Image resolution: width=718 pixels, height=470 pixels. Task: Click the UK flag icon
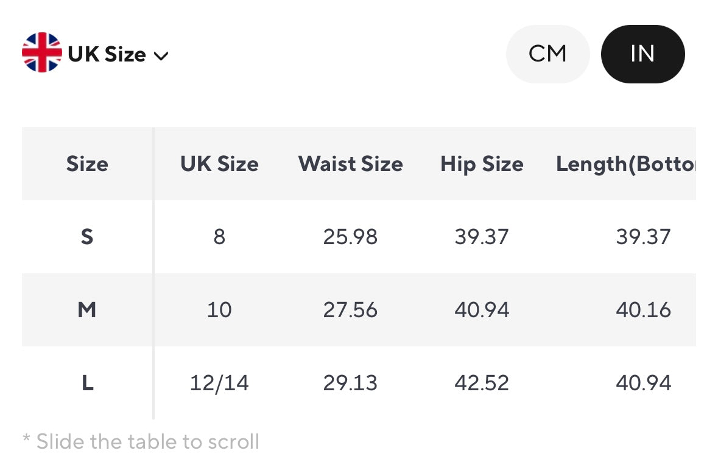pos(41,54)
